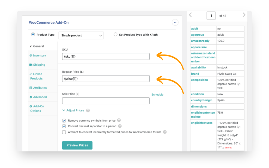Click the previous-page arrow above the data table
Image resolution: width=269 pixels, height=168 pixels.
[190, 15]
